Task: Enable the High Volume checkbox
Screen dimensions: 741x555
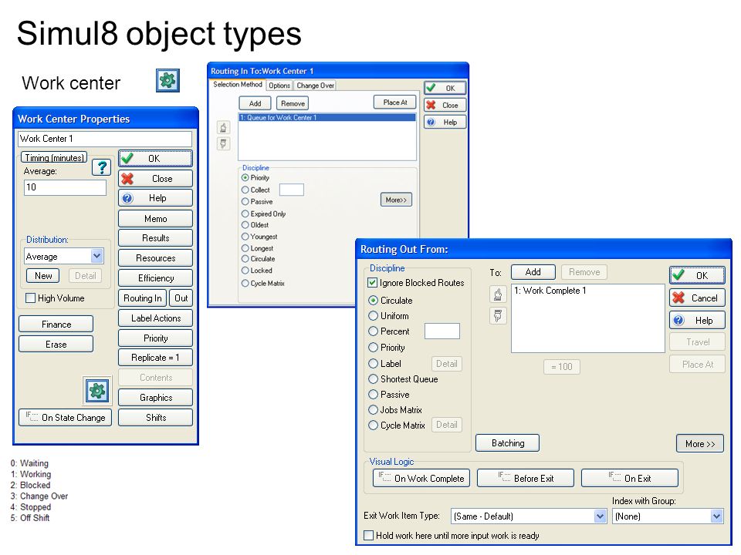Action: coord(31,298)
